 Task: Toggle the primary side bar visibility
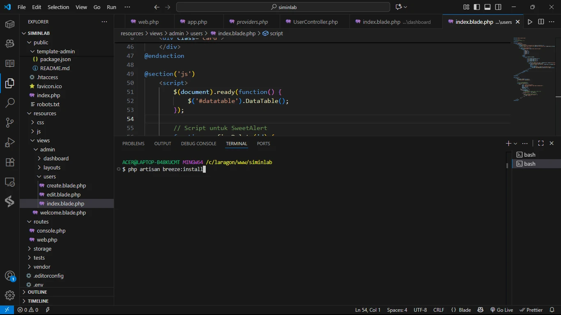pyautogui.click(x=477, y=7)
